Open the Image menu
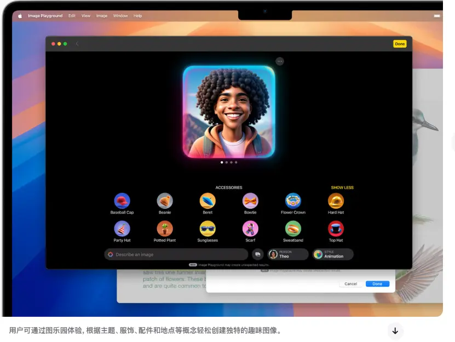 [x=101, y=16]
